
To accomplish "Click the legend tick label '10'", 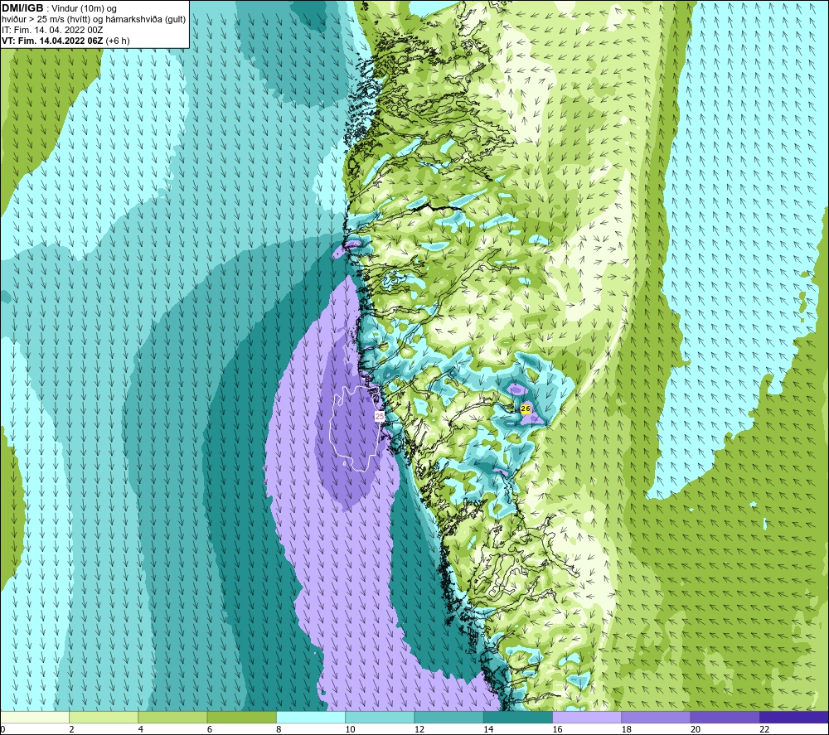I will [x=350, y=729].
